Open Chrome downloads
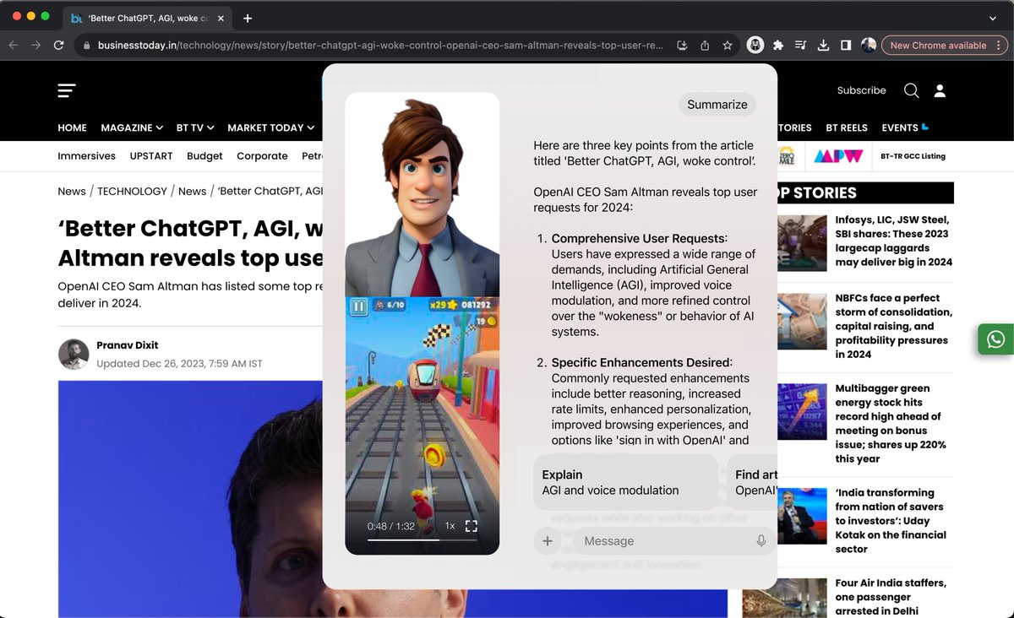 (824, 46)
